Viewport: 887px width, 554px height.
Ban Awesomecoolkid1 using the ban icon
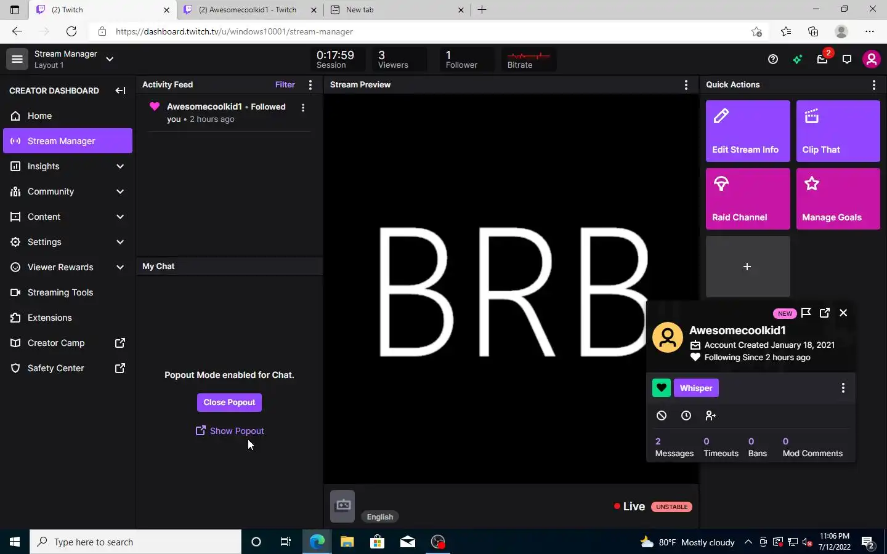(x=662, y=415)
